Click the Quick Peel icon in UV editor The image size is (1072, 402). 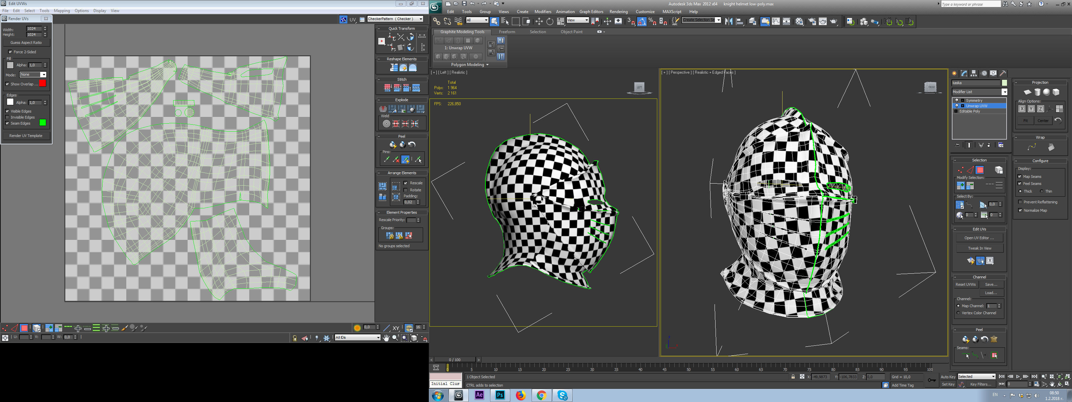(393, 145)
